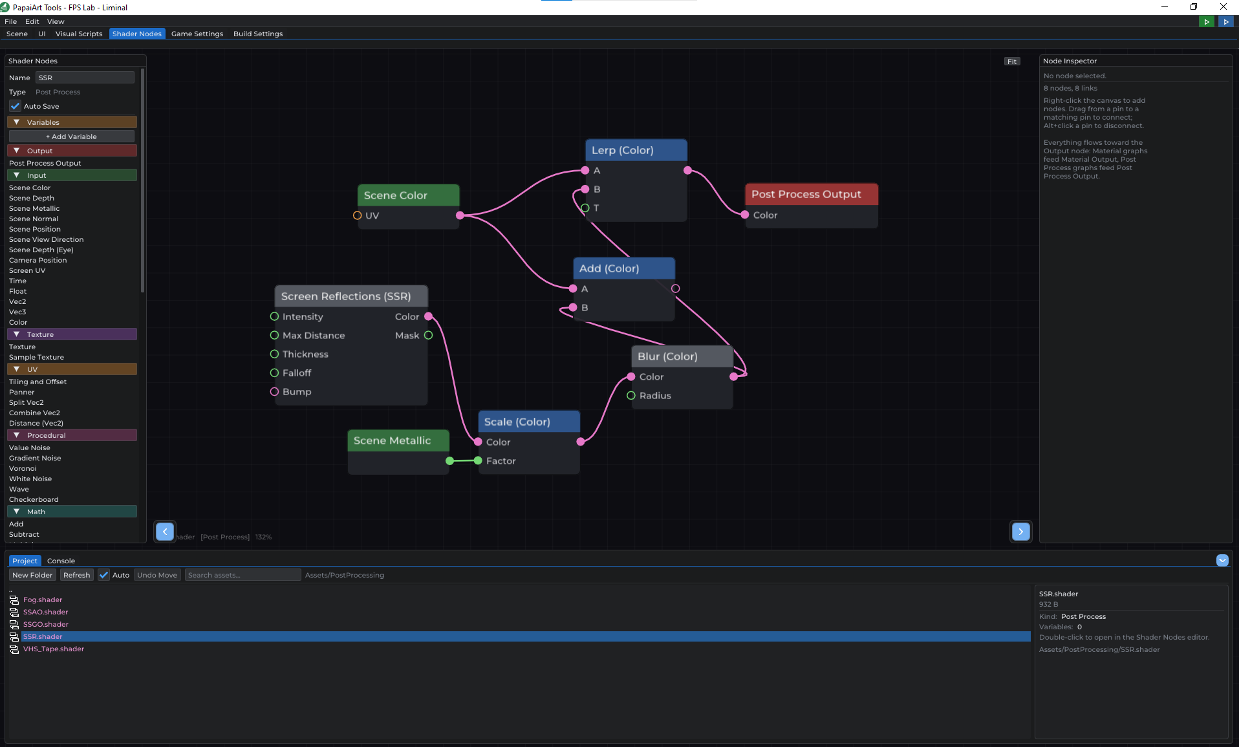The width and height of the screenshot is (1239, 747).
Task: Click the Shader Nodes list scrollbar
Action: [142, 180]
